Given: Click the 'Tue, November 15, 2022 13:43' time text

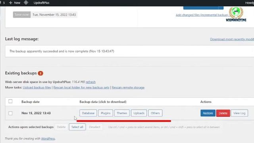Looking at the screenshot, I should (54, 15).
